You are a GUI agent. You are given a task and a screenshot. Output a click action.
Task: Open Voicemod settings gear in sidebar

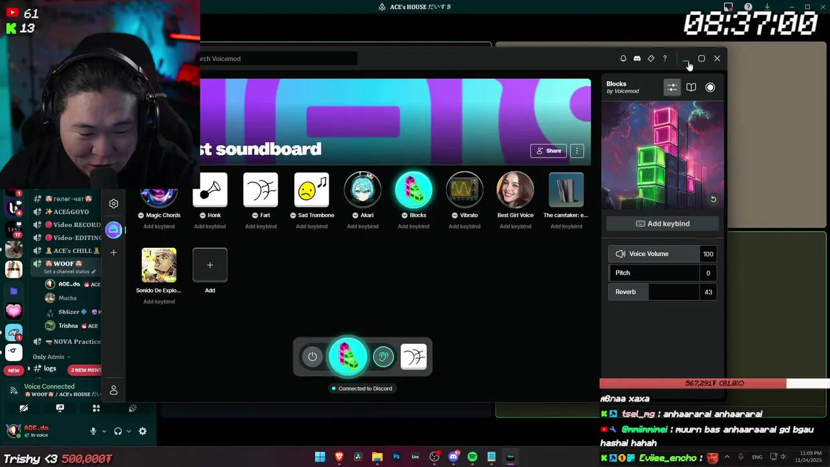click(x=113, y=204)
